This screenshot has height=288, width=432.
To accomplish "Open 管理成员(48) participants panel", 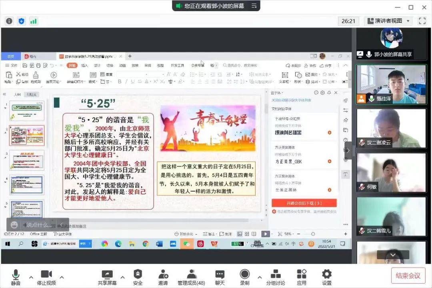I will (191, 275).
